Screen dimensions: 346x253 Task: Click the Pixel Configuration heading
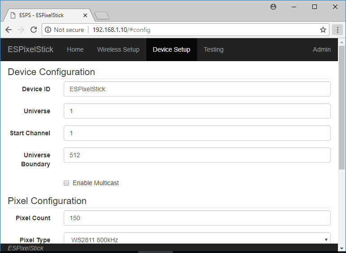(47, 201)
